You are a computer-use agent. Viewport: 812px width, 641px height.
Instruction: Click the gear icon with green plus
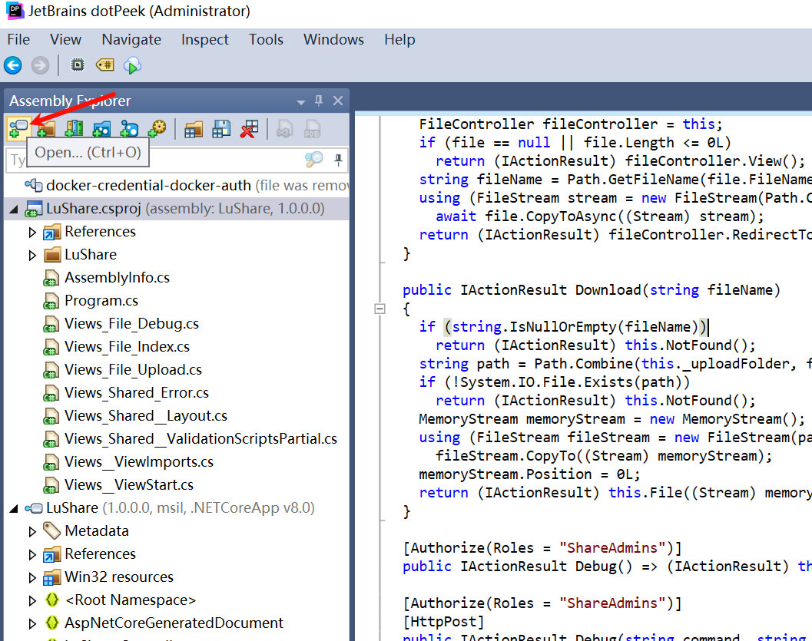click(157, 129)
